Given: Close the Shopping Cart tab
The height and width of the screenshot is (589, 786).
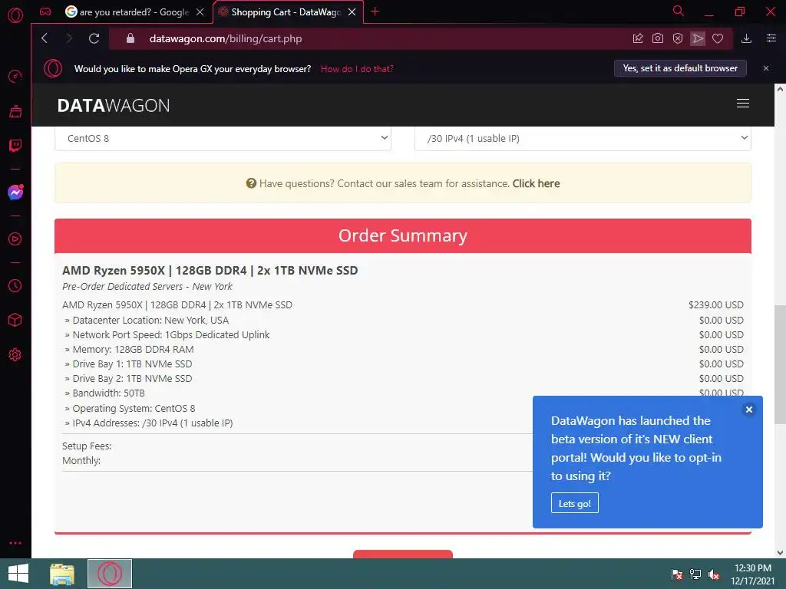Looking at the screenshot, I should coord(352,12).
